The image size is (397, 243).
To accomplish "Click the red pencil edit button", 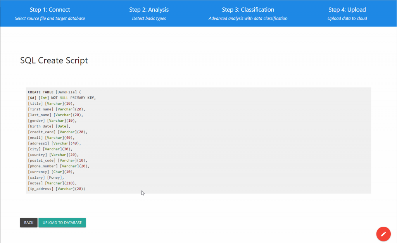I will pyautogui.click(x=383, y=234).
